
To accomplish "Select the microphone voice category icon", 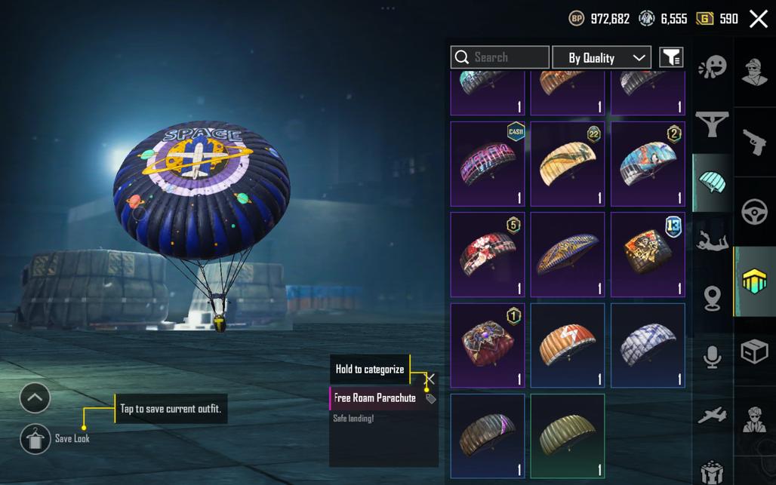I will (x=712, y=357).
